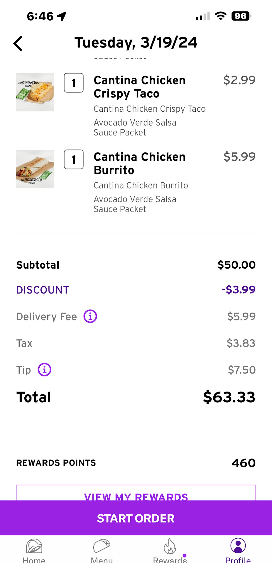Go to the Home tab

pos(34,550)
